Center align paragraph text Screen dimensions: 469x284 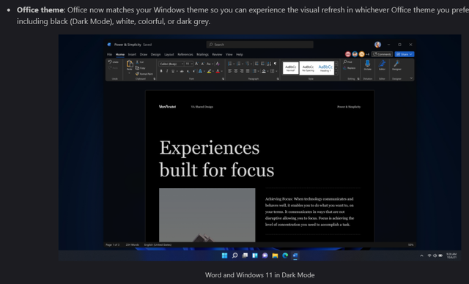point(236,71)
